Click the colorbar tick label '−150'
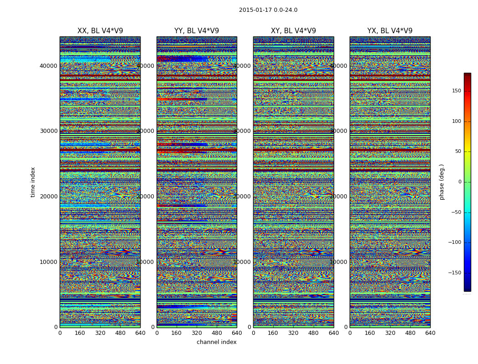 pos(455,273)
